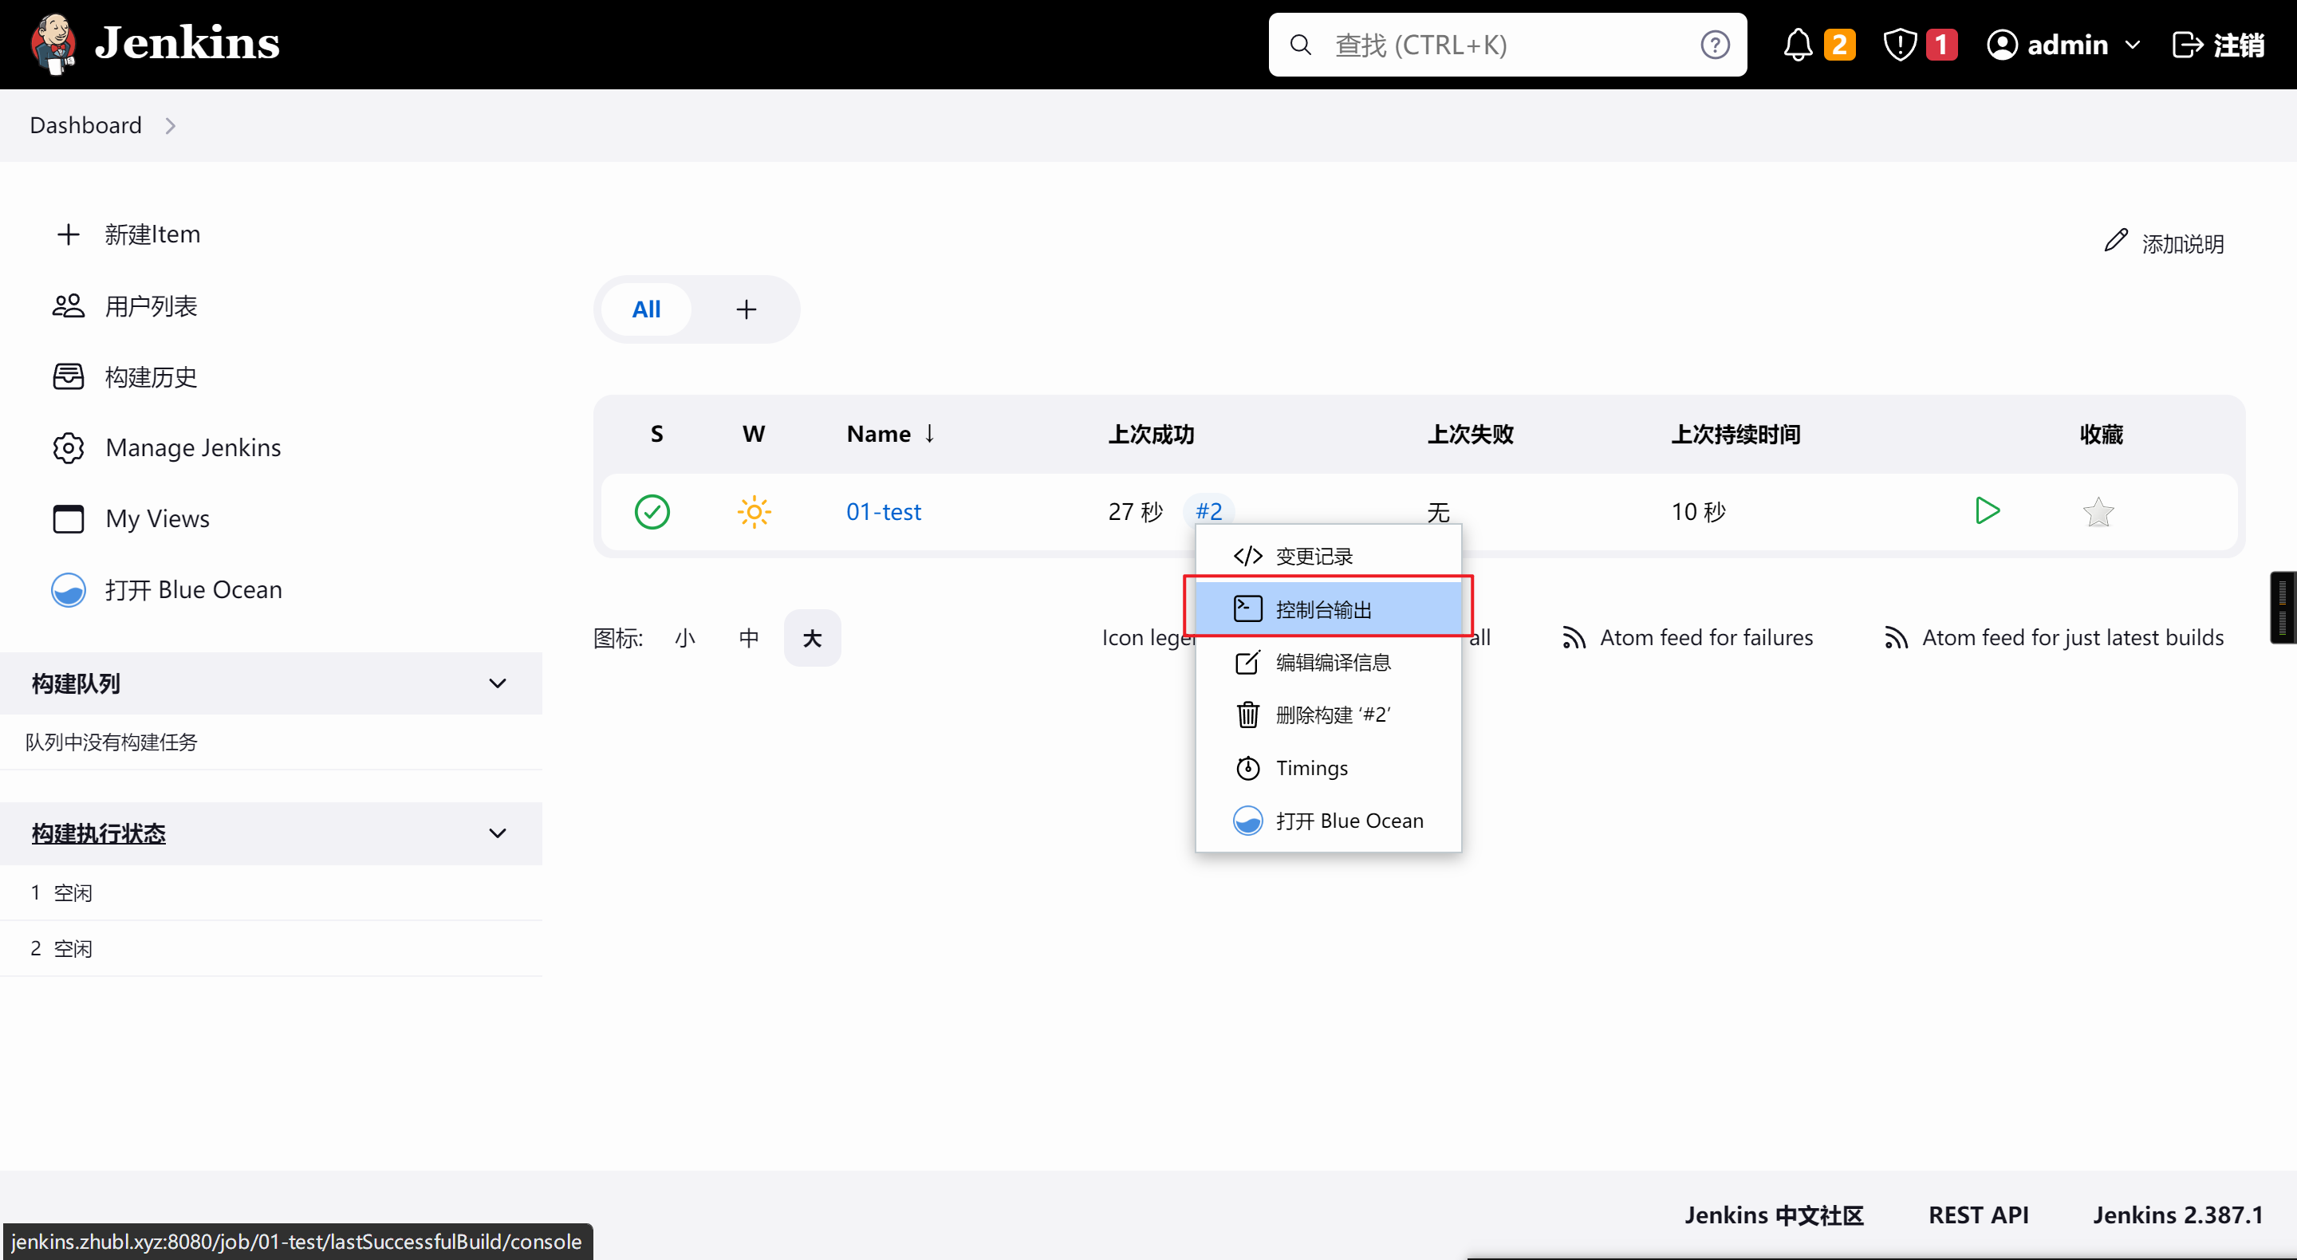
Task: Click the green success status icon
Action: click(x=652, y=512)
